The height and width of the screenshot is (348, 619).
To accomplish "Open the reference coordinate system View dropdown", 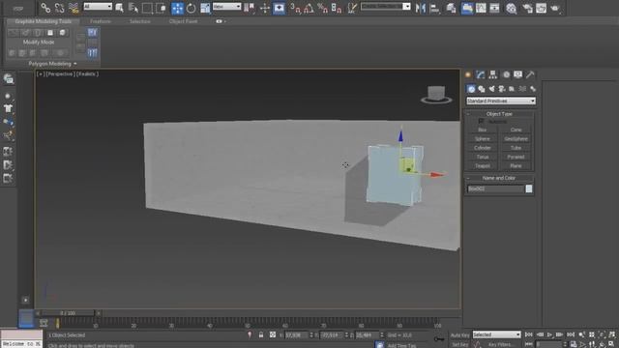I will click(226, 7).
